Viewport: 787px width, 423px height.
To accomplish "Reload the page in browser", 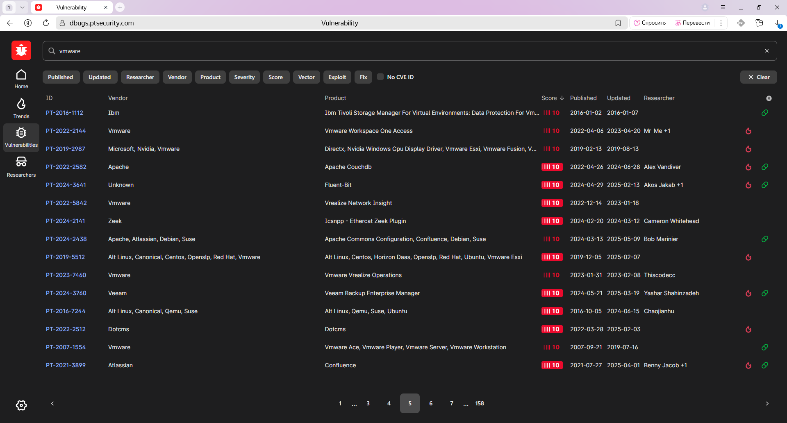I will [x=46, y=23].
